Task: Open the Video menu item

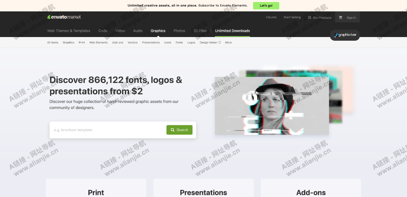Action: coord(120,31)
